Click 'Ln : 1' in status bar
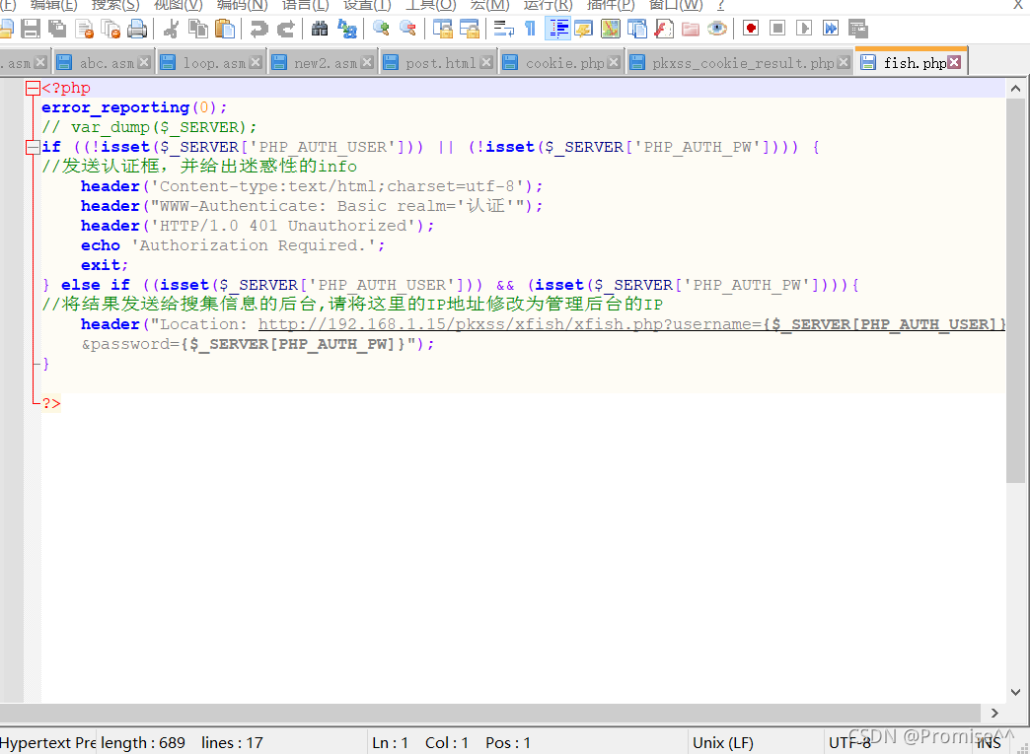This screenshot has height=754, width=1030. pyautogui.click(x=390, y=743)
